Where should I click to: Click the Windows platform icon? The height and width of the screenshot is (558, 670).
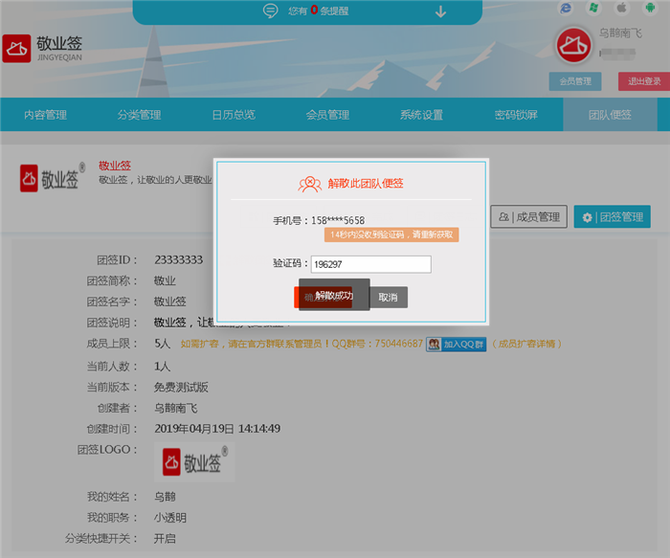pos(593,8)
